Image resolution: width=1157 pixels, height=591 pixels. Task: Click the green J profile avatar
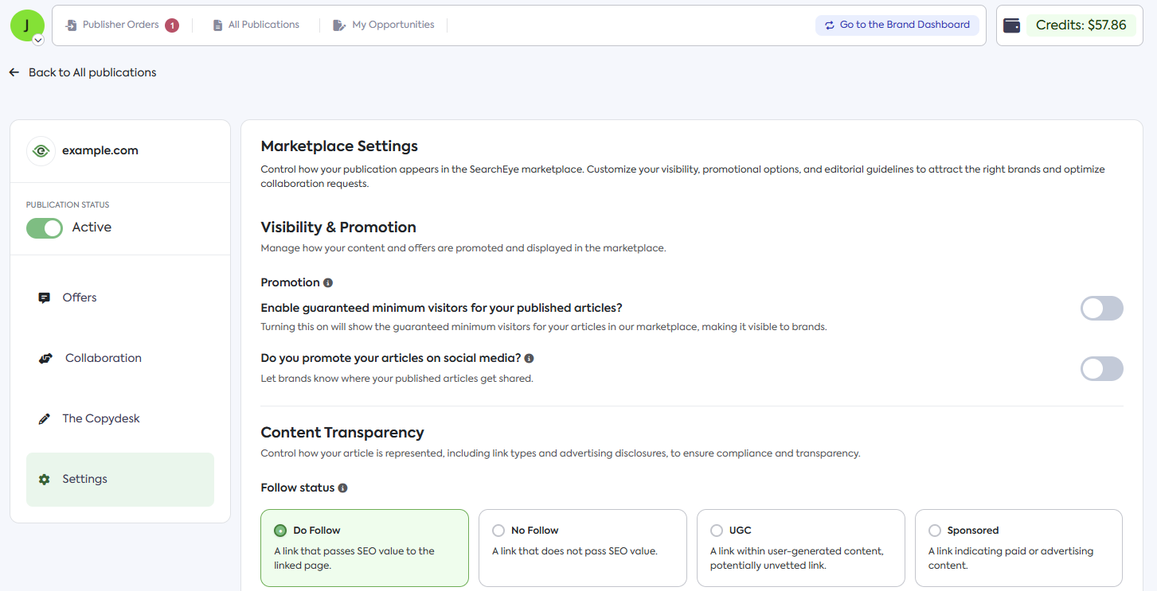26,25
